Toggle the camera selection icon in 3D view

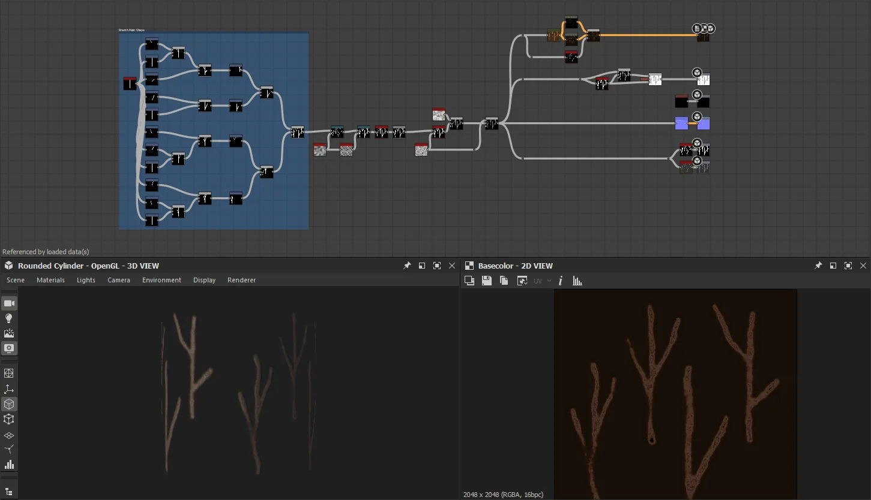pyautogui.click(x=9, y=303)
